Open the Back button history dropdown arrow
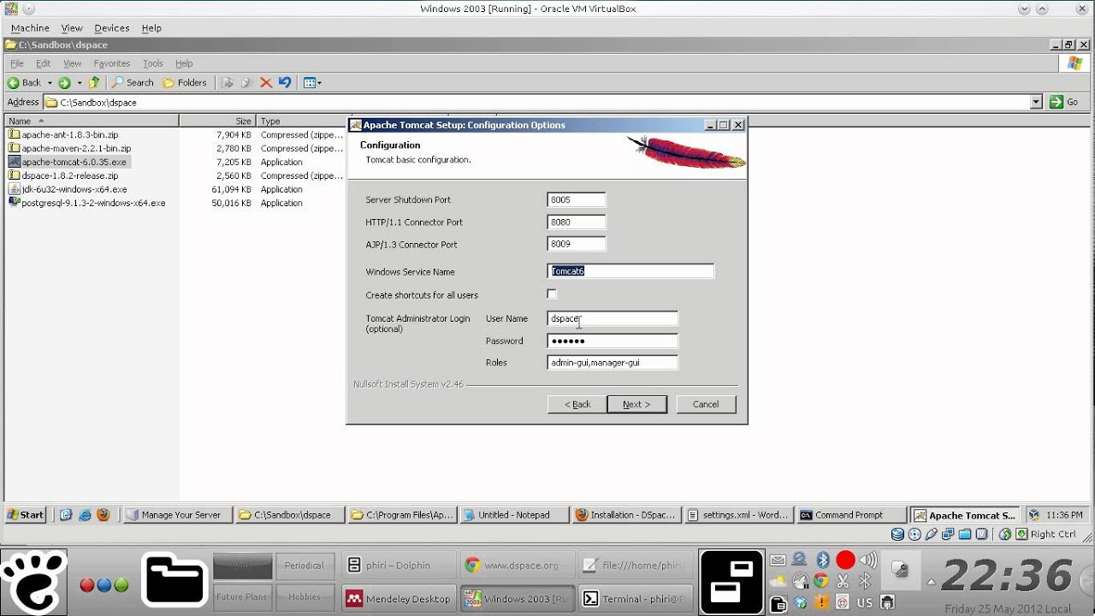The image size is (1095, 616). click(50, 83)
